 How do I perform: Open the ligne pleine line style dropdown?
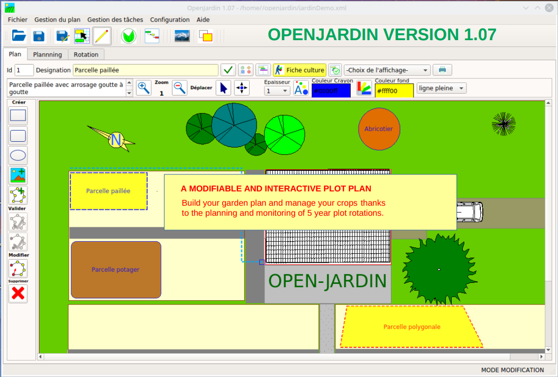click(441, 88)
